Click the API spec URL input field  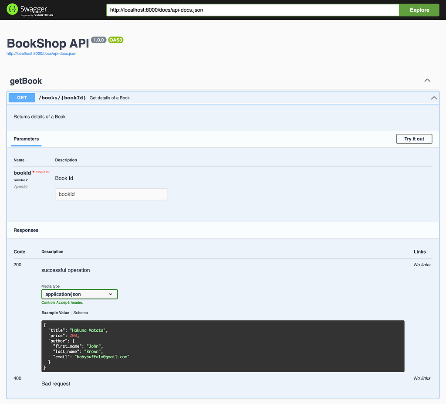pos(253,10)
